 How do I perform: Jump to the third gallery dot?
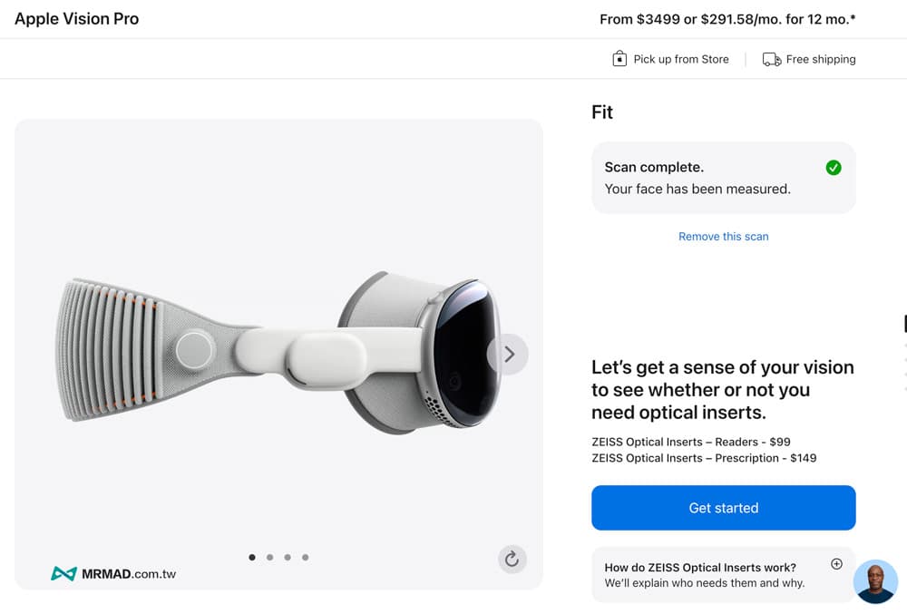click(x=288, y=558)
